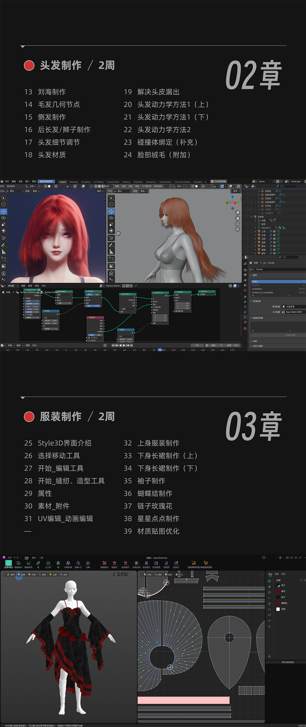306x727 pixels.
Task: Collapse the 女角色 collection in outliner
Action: [x=252, y=217]
